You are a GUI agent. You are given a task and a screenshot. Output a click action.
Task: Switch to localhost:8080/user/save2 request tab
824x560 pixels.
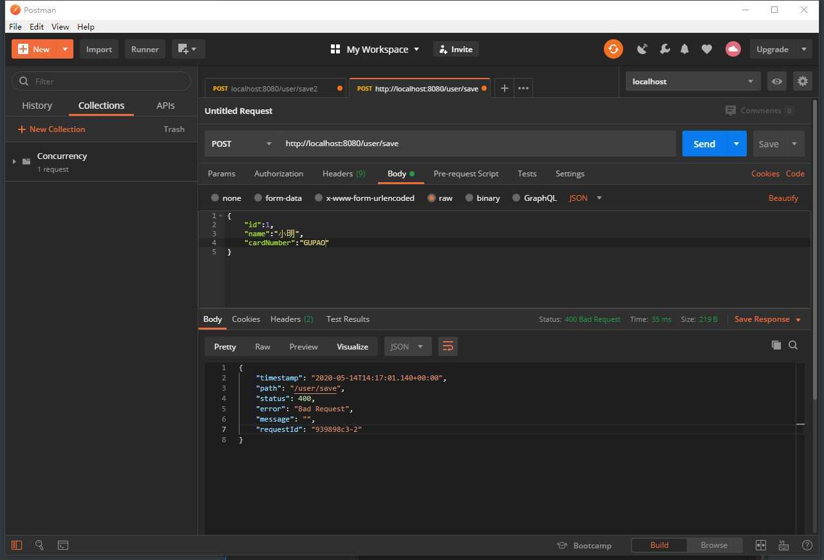(x=274, y=88)
